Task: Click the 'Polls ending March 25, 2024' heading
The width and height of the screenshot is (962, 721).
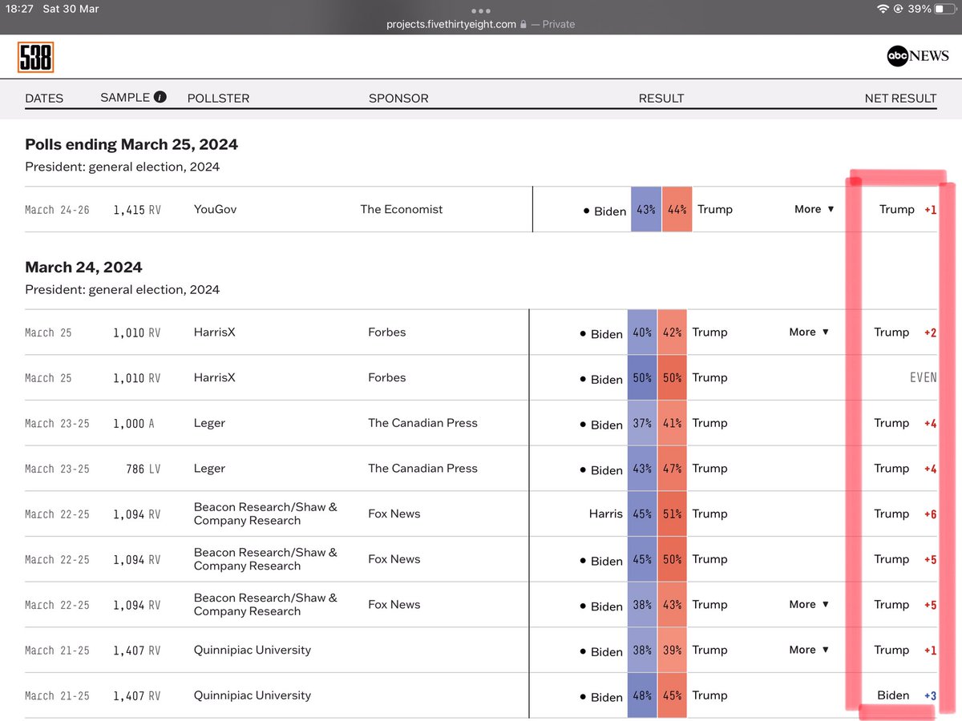Action: click(x=131, y=145)
